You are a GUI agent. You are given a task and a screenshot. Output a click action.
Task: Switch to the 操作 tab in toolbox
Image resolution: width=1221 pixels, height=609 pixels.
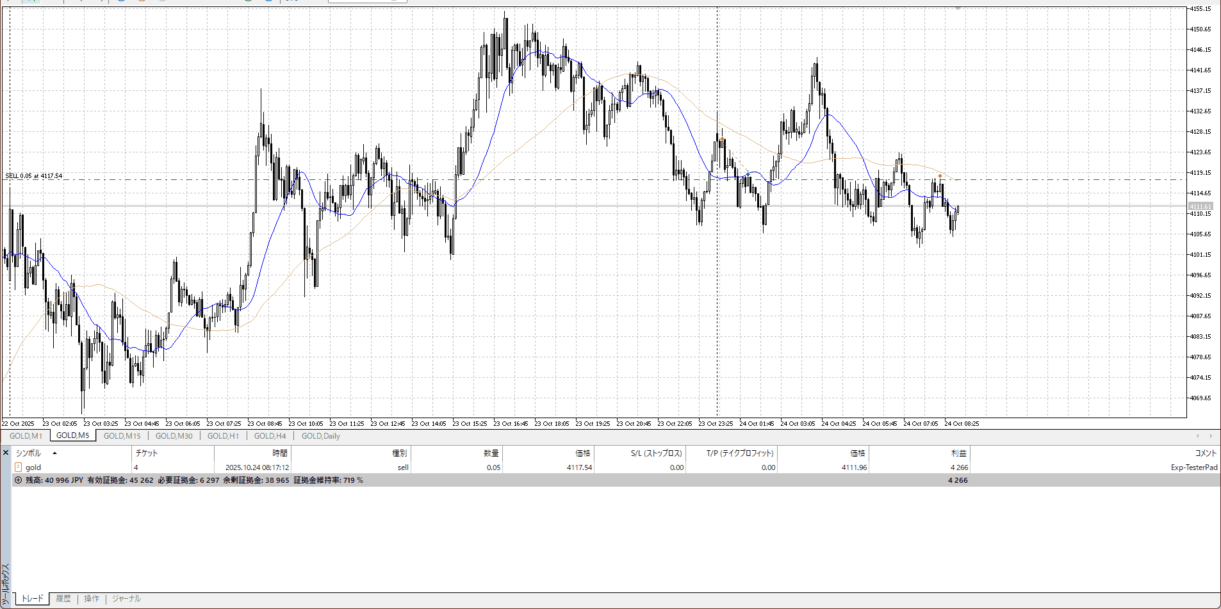point(92,599)
